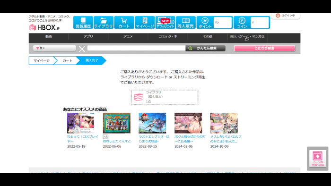Click inside the search text field
Viewport: 331px width, 186px height.
136,48
